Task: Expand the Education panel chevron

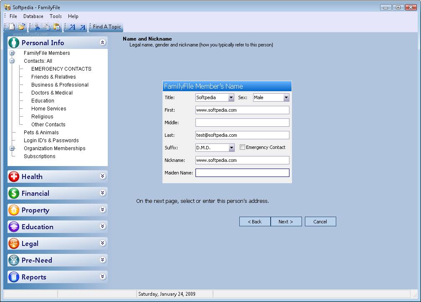Action: (x=103, y=226)
